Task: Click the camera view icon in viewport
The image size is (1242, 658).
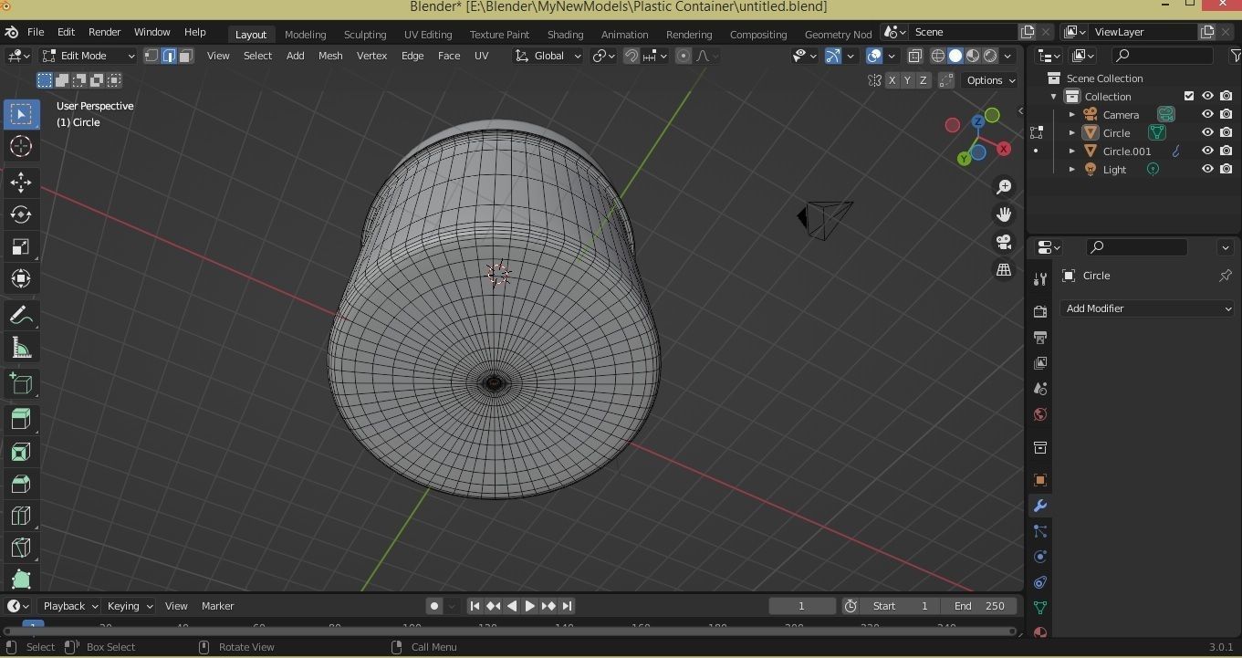Action: coord(1004,242)
